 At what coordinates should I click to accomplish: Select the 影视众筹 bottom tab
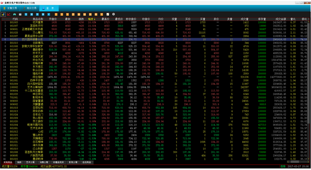click(73, 162)
